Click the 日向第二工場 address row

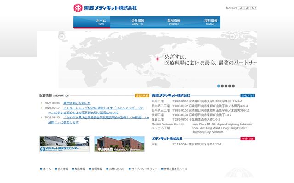200,106
